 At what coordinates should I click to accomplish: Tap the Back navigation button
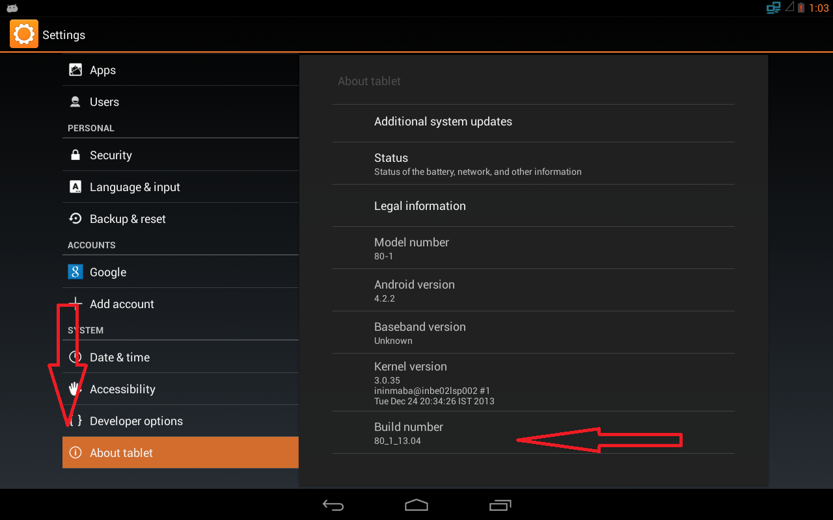pyautogui.click(x=333, y=505)
